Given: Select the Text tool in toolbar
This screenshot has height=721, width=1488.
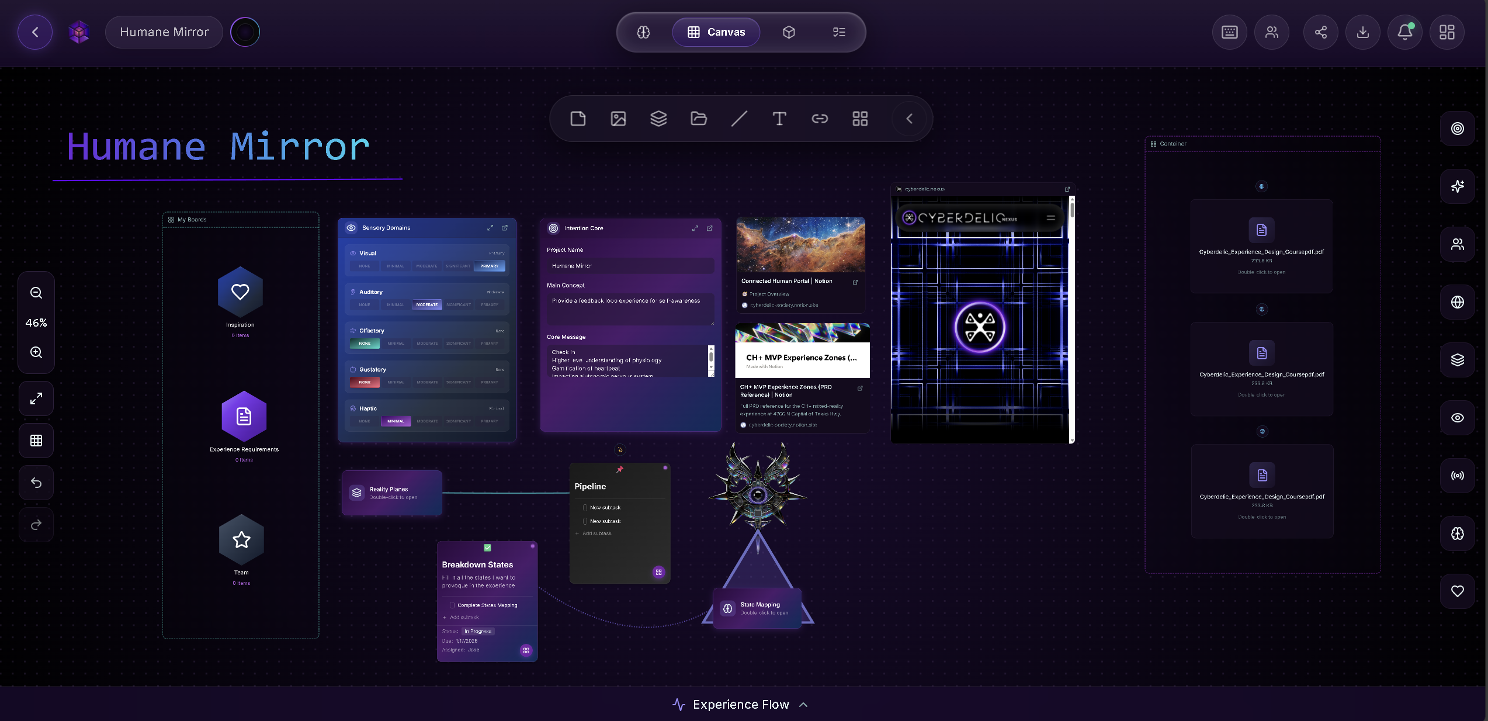Looking at the screenshot, I should point(779,119).
